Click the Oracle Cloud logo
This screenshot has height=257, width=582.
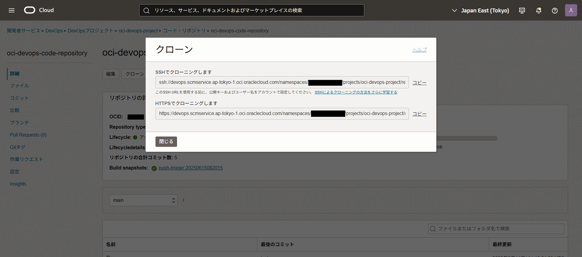point(39,10)
